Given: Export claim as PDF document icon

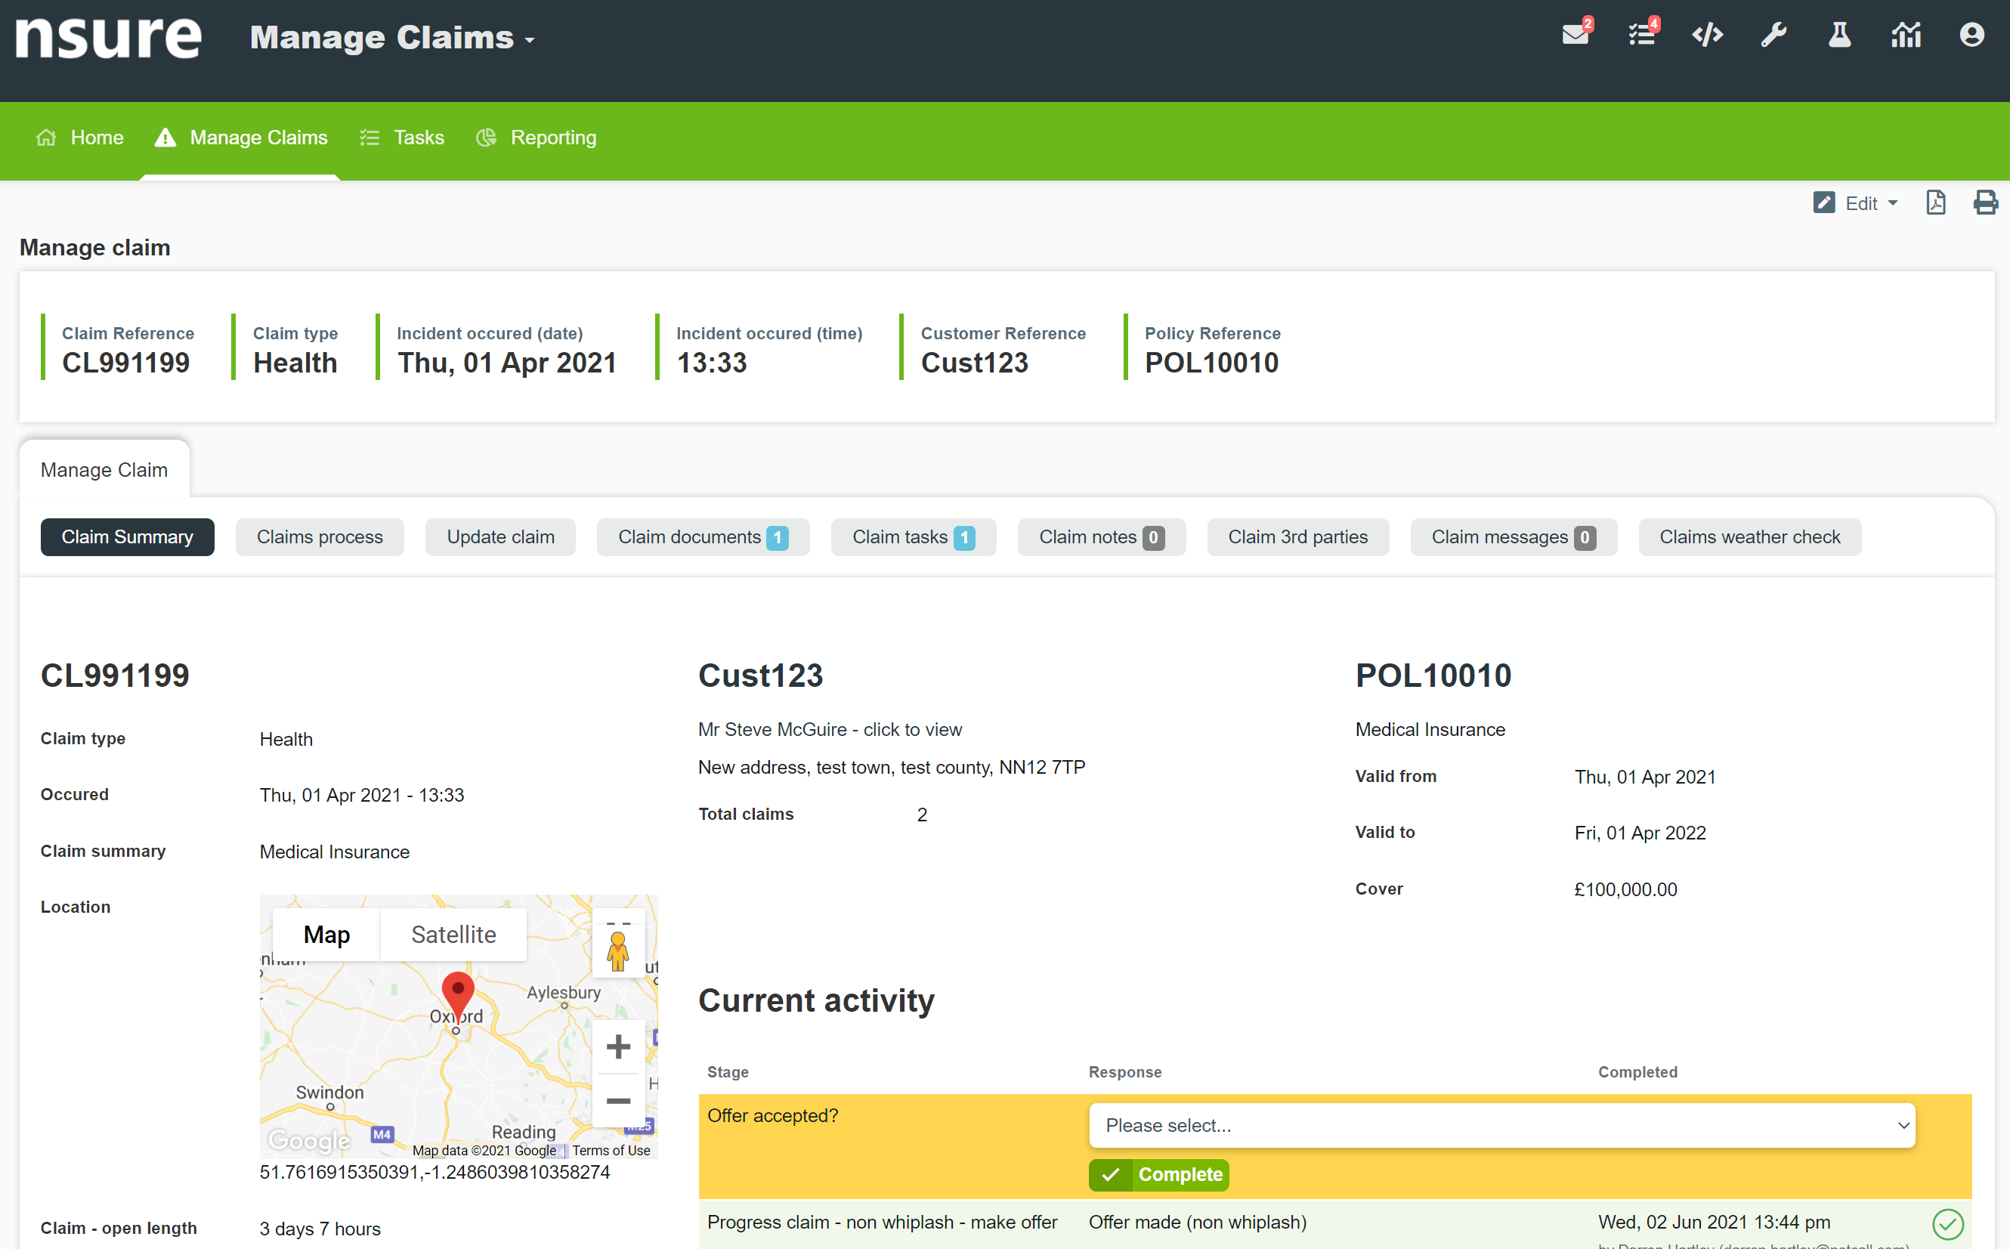Looking at the screenshot, I should tap(1936, 203).
